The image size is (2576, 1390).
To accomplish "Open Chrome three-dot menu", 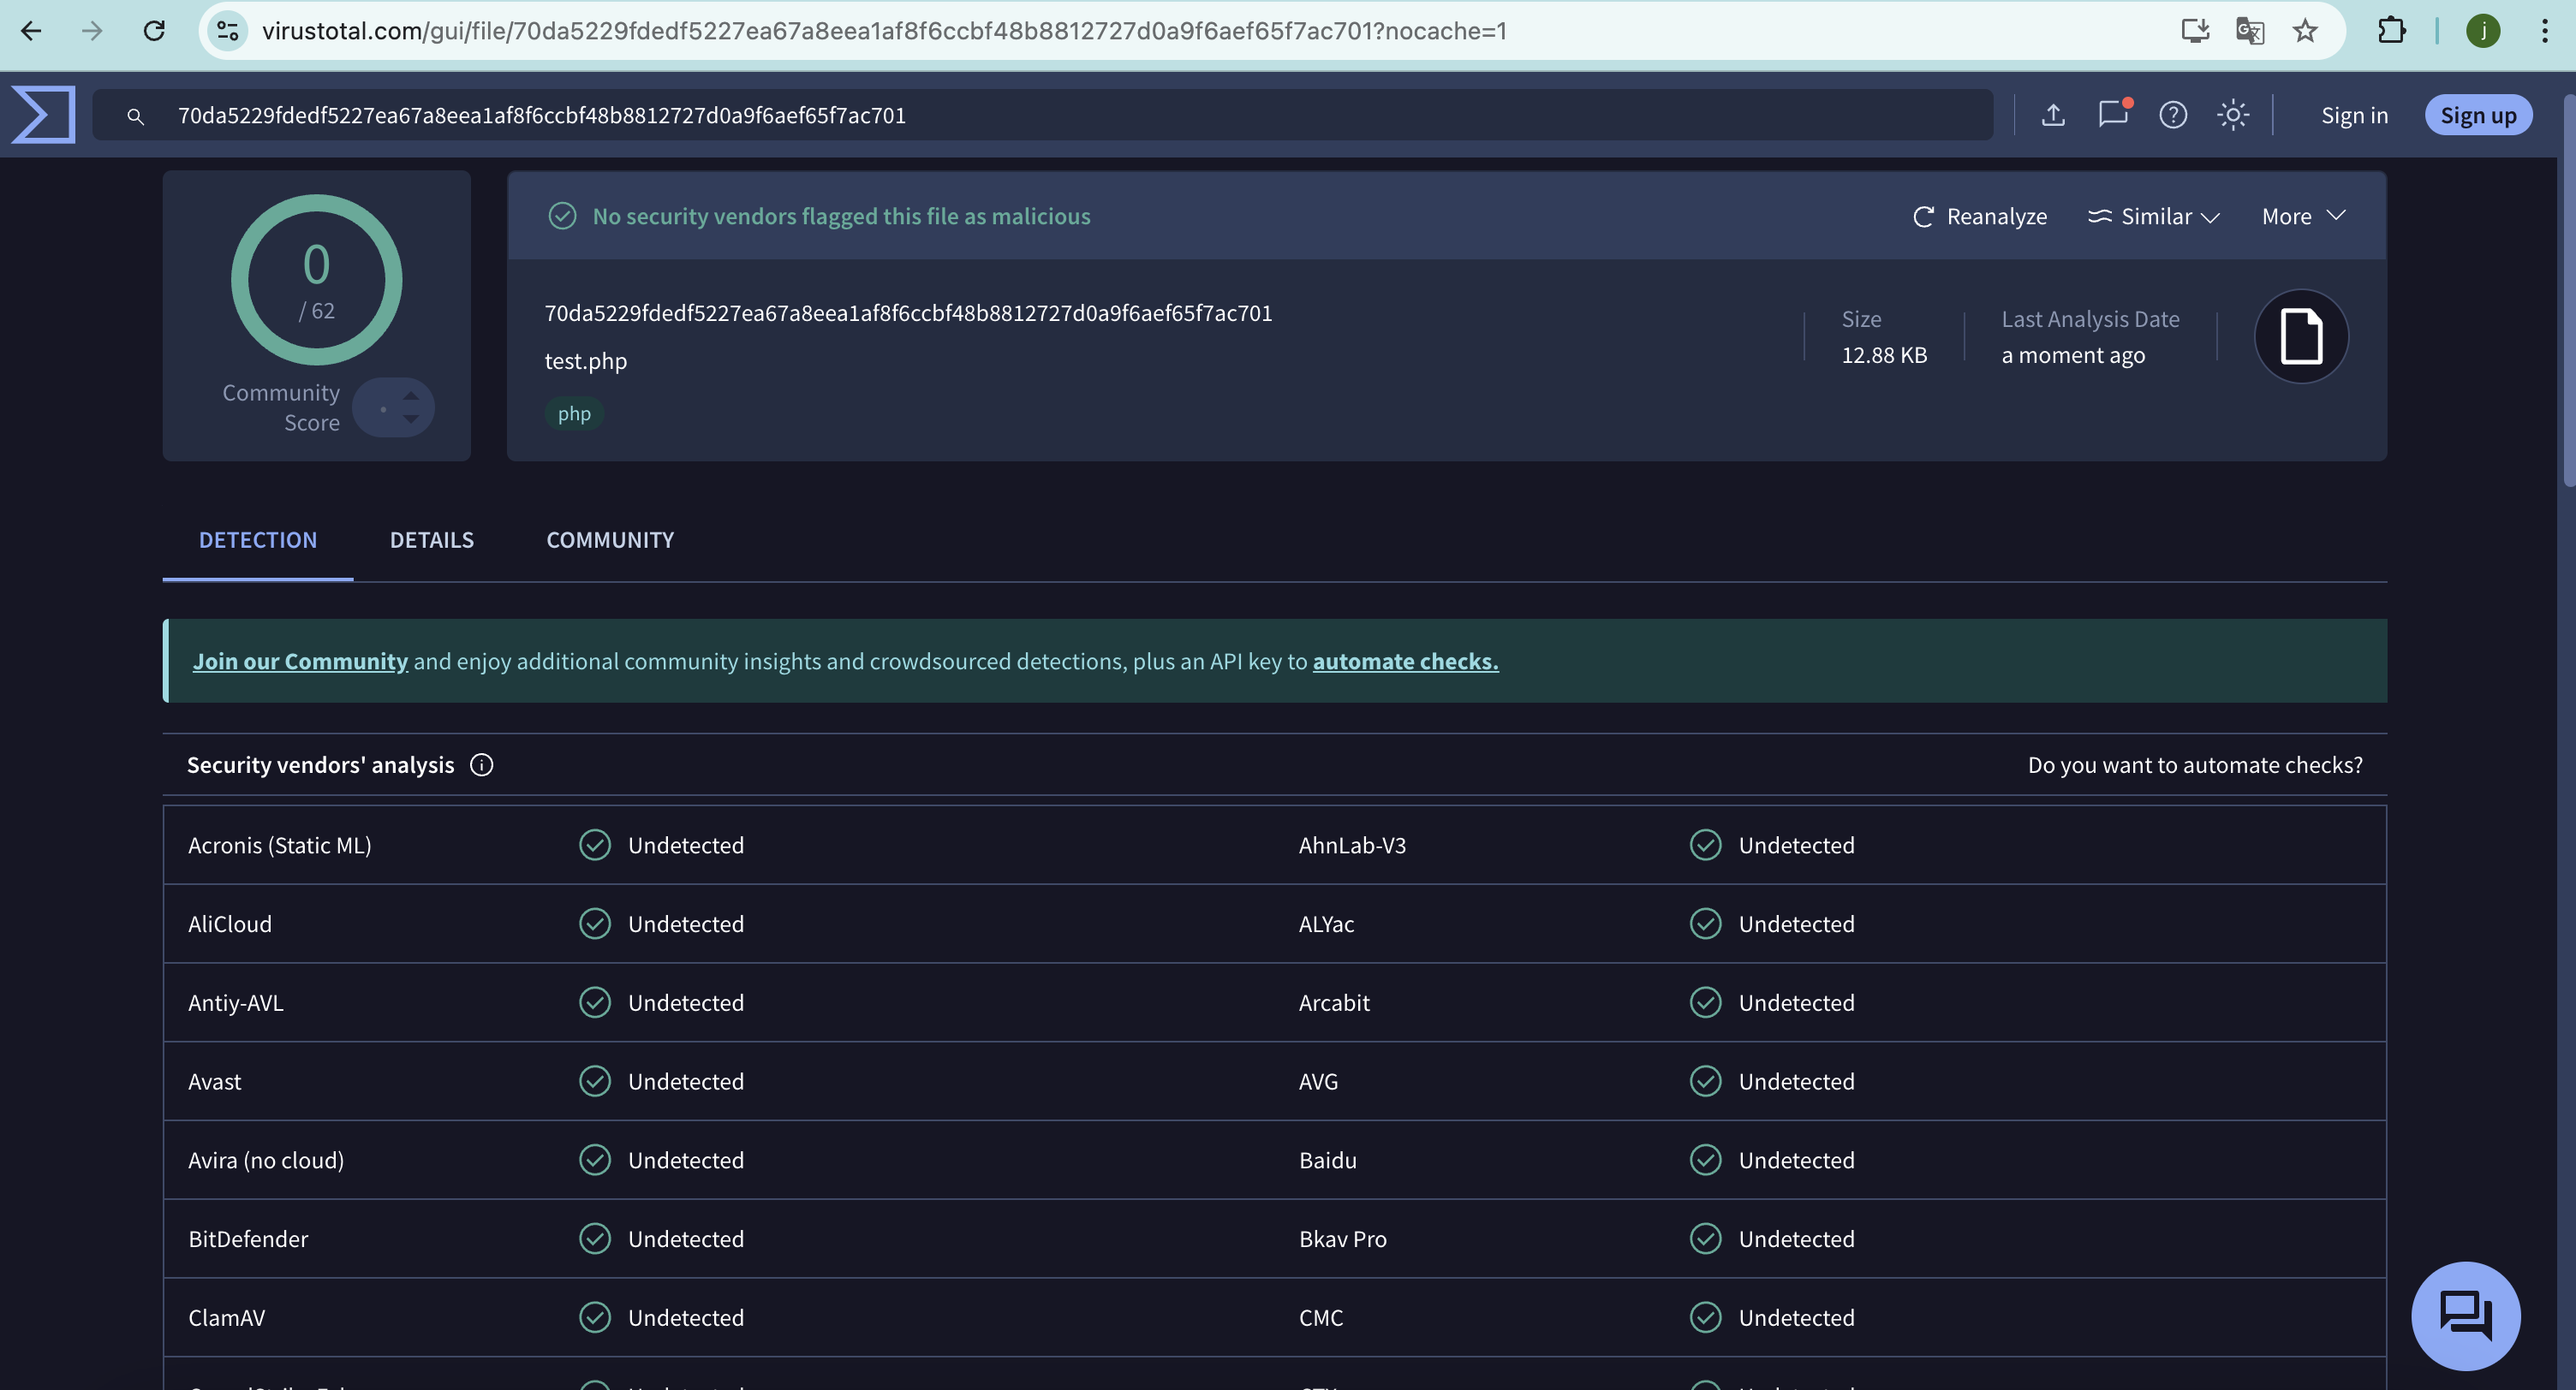I will tap(2544, 31).
